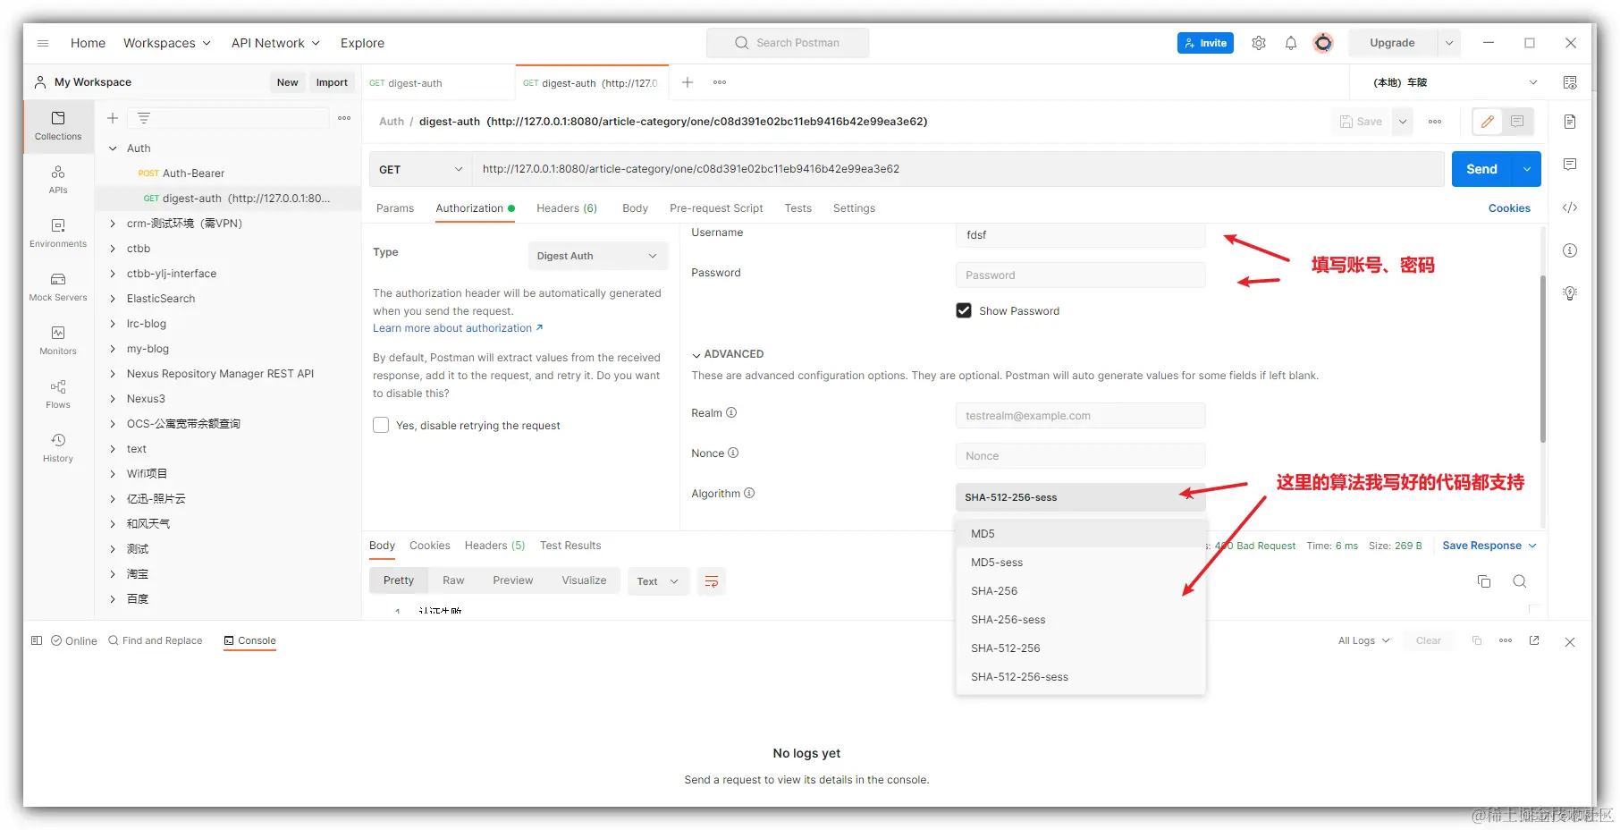Add a new request tab with plus icon
The image size is (1620, 830).
pos(688,82)
